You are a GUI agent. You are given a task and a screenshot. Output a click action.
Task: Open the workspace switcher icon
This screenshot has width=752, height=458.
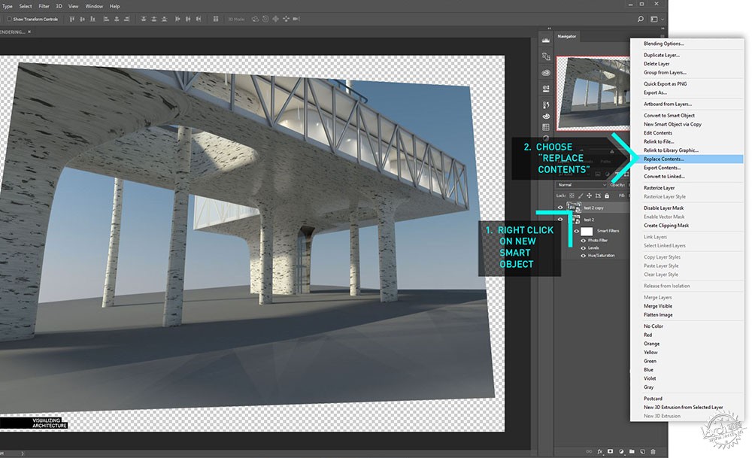click(654, 20)
